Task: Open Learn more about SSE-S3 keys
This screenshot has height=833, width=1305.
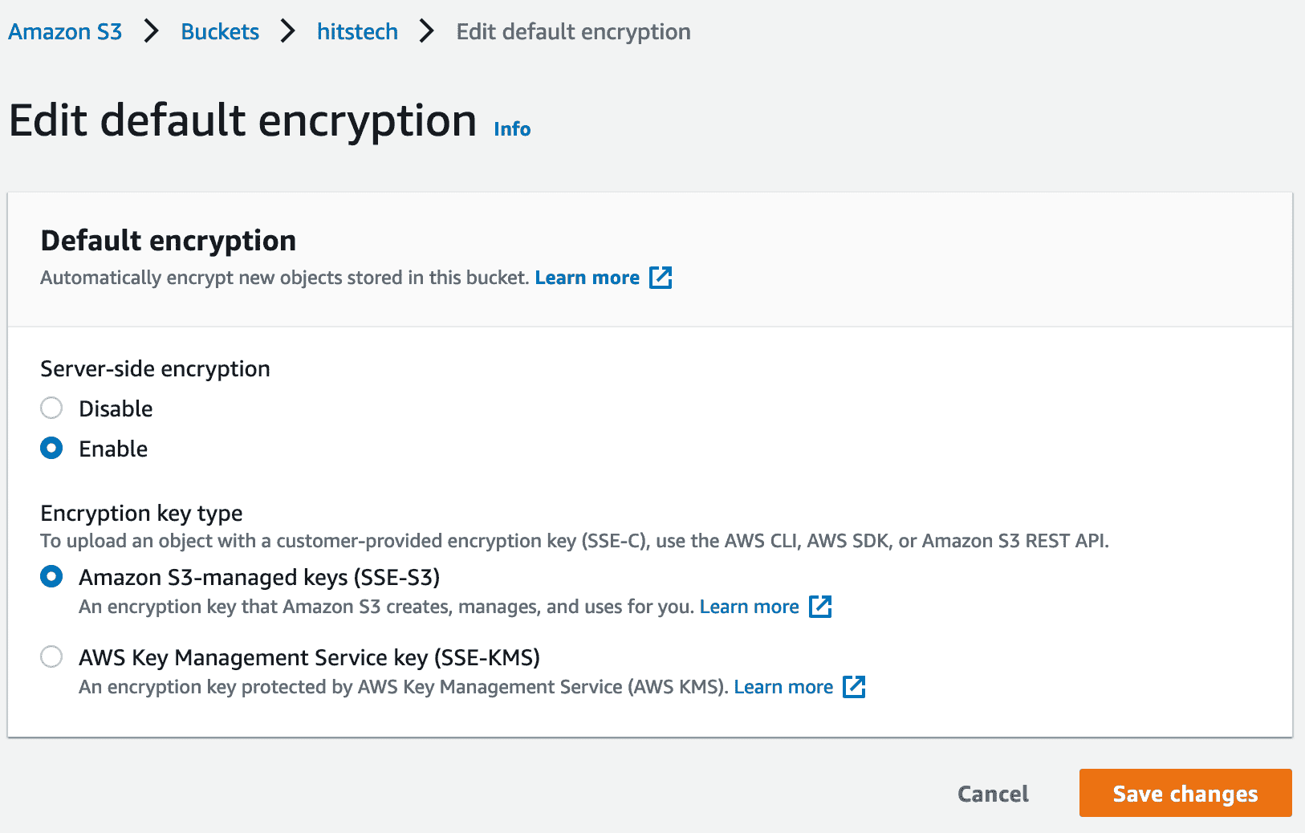Action: [x=749, y=607]
